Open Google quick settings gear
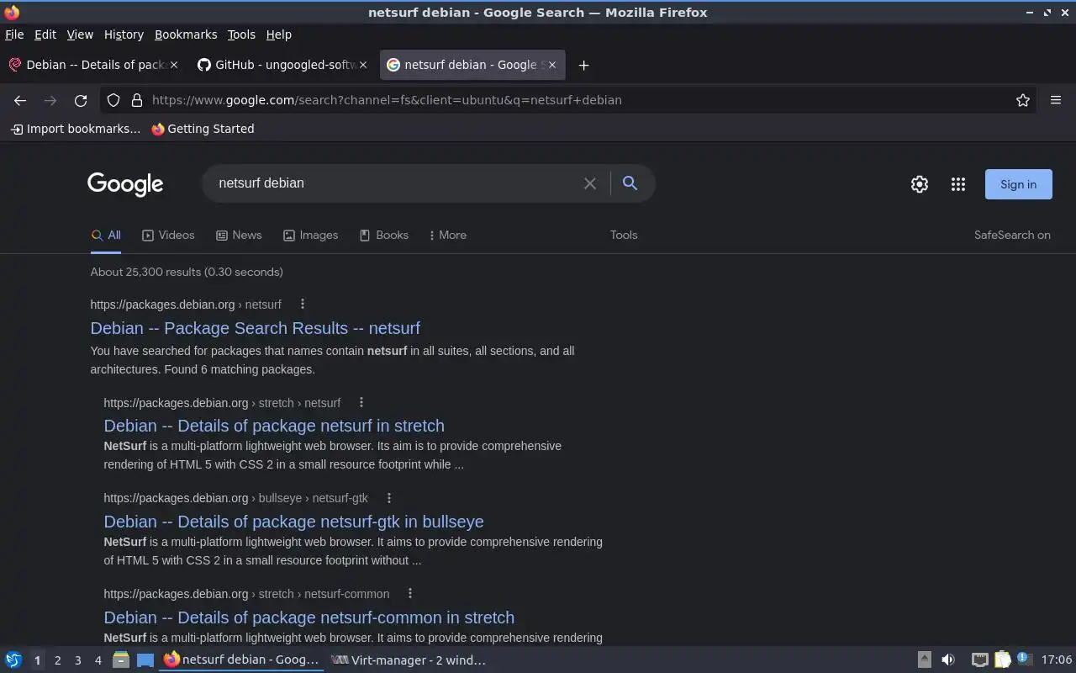Viewport: 1076px width, 673px height. [x=920, y=184]
